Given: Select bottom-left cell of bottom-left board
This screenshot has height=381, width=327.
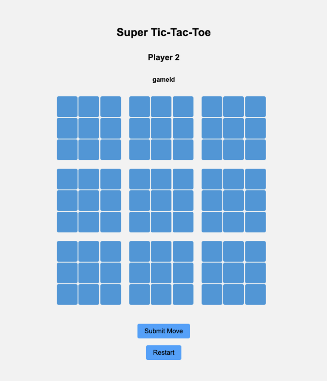Looking at the screenshot, I should point(67,294).
